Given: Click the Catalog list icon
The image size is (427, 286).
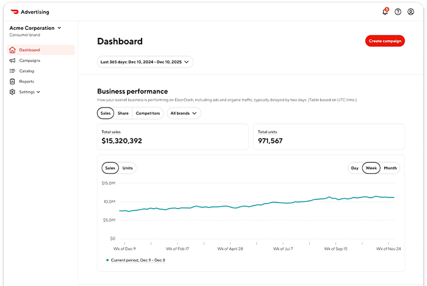Looking at the screenshot, I should click(12, 71).
